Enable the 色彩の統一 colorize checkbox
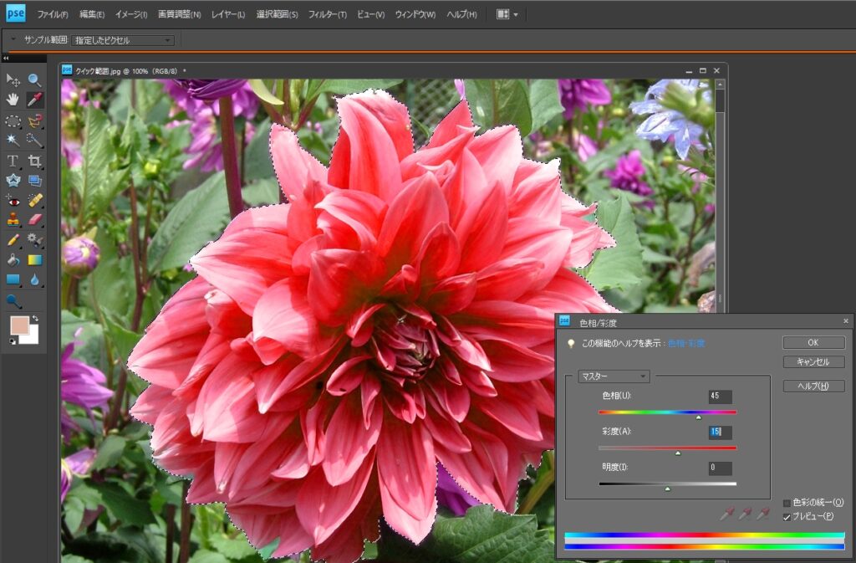 click(x=787, y=503)
